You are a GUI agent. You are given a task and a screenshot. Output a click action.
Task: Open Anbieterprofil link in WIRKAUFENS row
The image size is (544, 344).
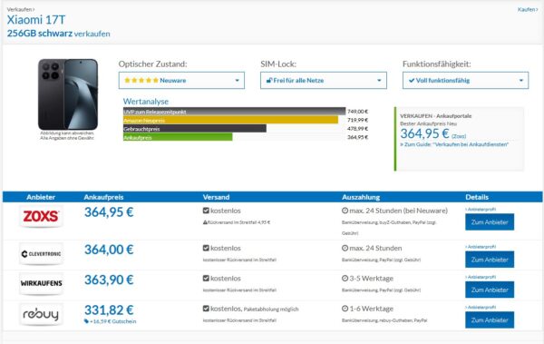481,277
